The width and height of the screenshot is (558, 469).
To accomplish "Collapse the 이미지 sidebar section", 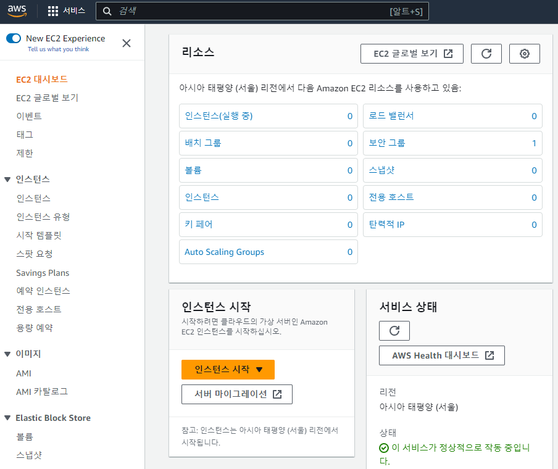I will [x=7, y=354].
